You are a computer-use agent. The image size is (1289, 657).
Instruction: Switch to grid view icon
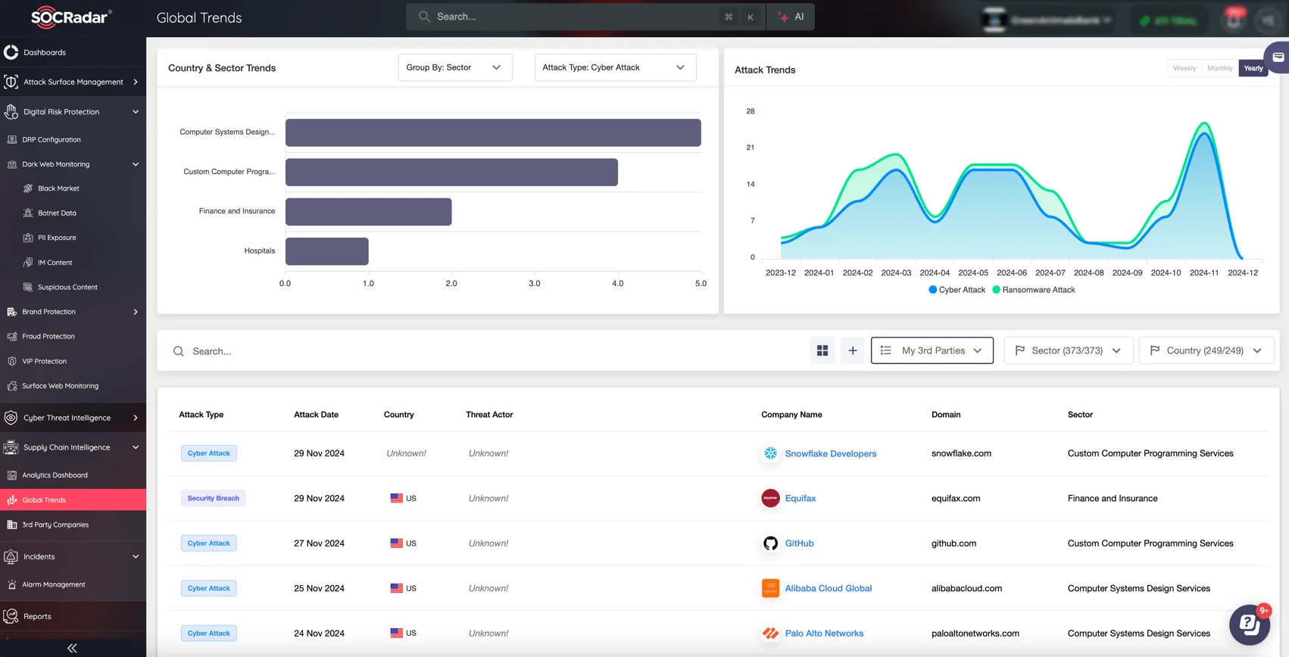pyautogui.click(x=822, y=350)
